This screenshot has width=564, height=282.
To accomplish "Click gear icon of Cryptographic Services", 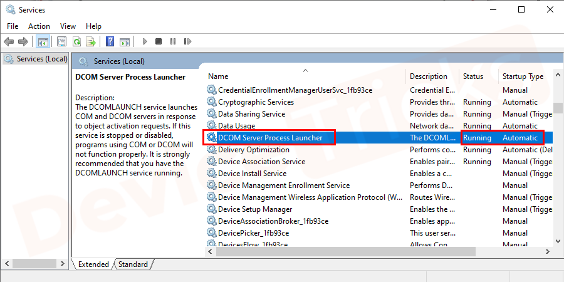I will [x=211, y=102].
